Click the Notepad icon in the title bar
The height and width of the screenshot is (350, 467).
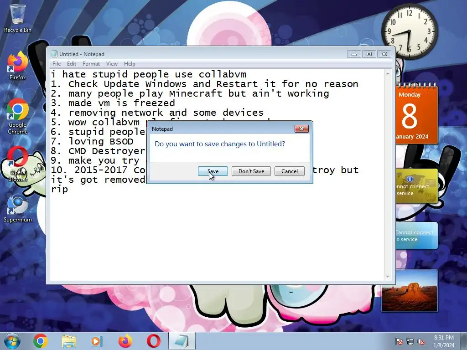[54, 54]
